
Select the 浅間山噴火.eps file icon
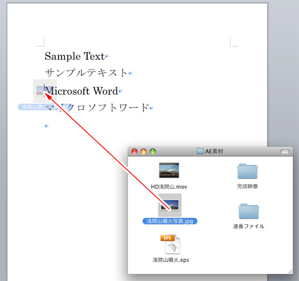170,244
